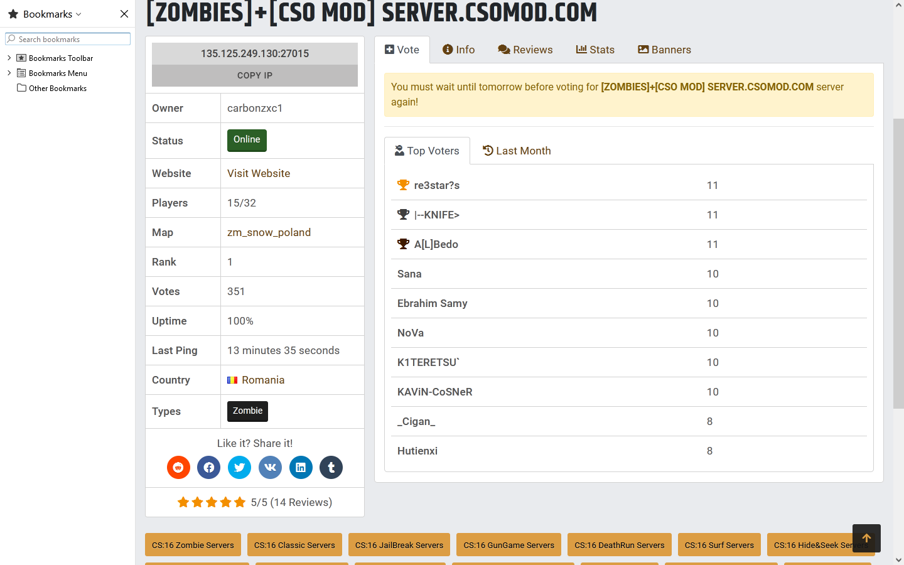Expand the Bookmarks Menu folder

pos(9,73)
